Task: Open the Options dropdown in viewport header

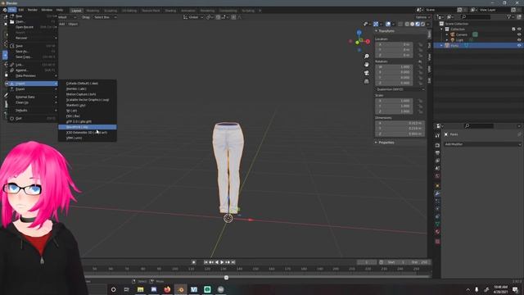Action: coord(422,17)
